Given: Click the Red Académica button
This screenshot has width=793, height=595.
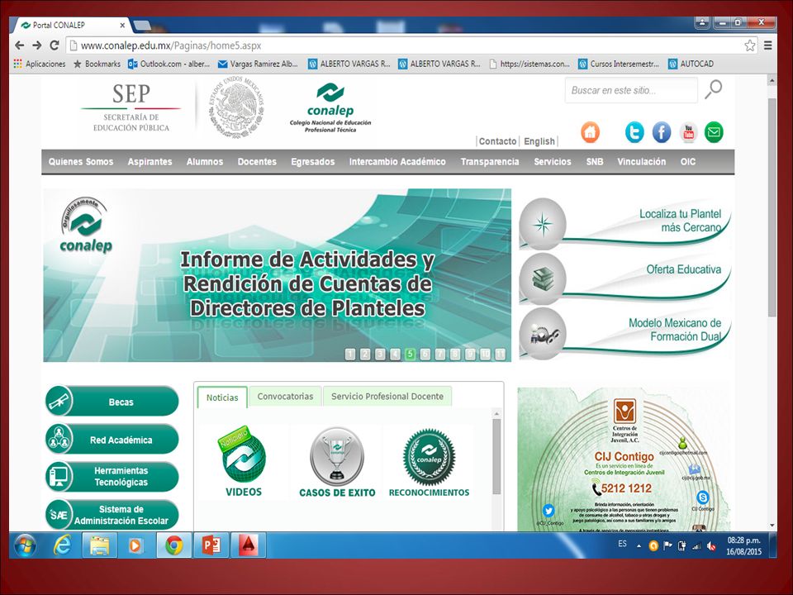Looking at the screenshot, I should pyautogui.click(x=112, y=439).
